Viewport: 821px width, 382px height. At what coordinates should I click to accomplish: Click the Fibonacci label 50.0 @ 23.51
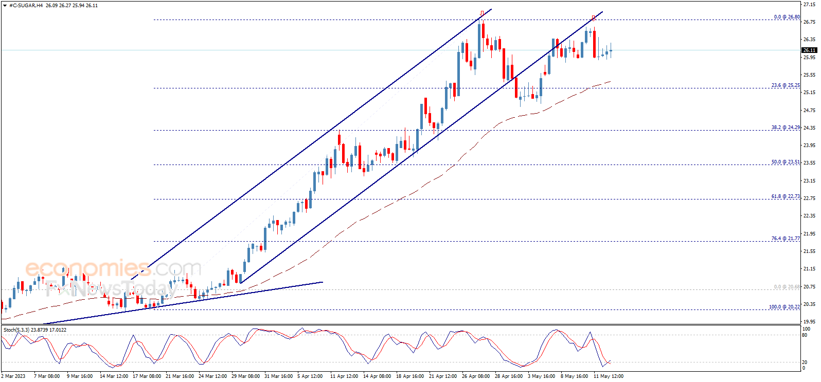pyautogui.click(x=786, y=162)
